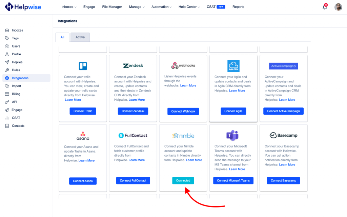Expand the Manage dropdown menu
Viewport: 347px width, 217px height.
point(137,7)
